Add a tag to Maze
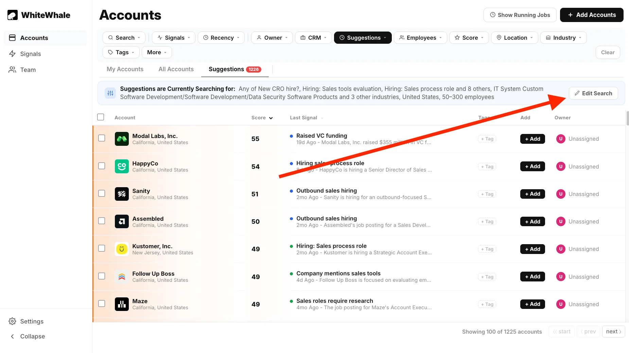Screen dimensions: 629x353 coord(487,304)
